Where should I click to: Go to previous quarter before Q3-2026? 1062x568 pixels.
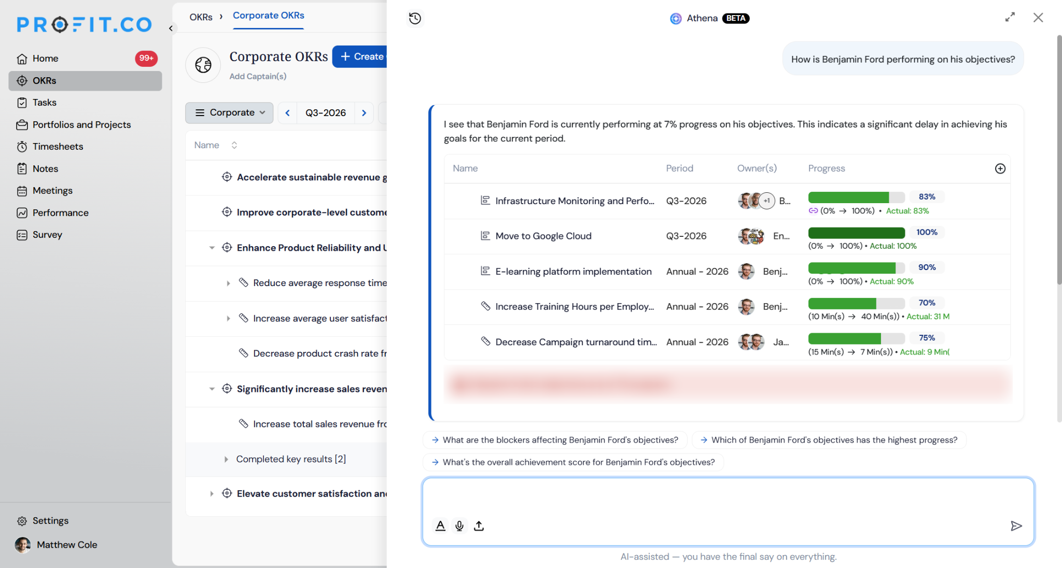click(x=287, y=112)
